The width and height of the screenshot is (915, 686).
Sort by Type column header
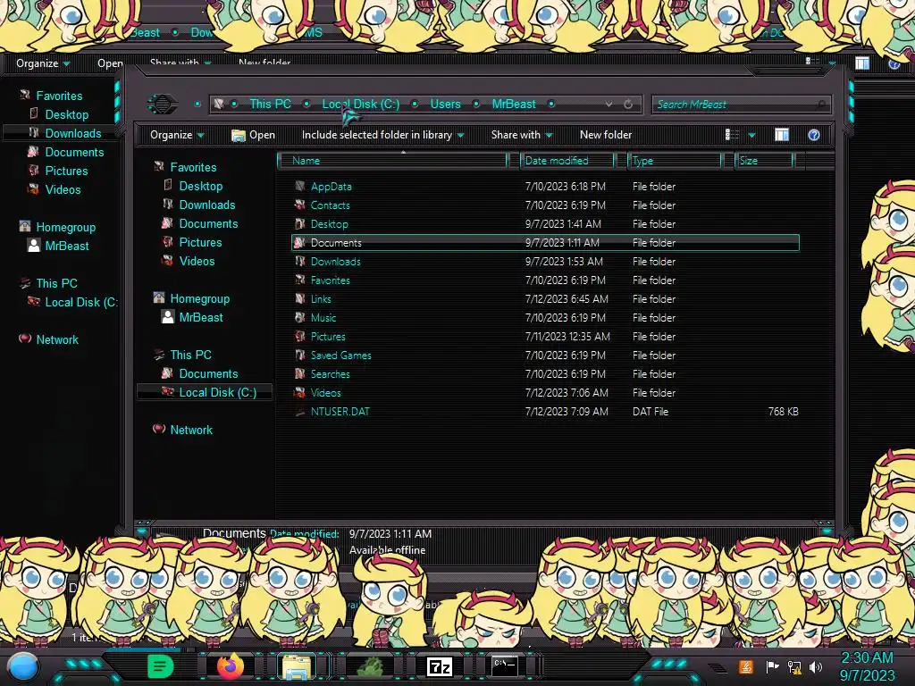pos(675,161)
